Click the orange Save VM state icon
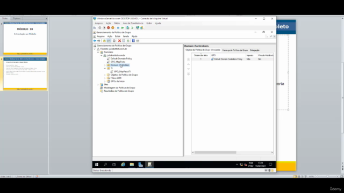Viewport: 344px width, 193px height. 113,28
